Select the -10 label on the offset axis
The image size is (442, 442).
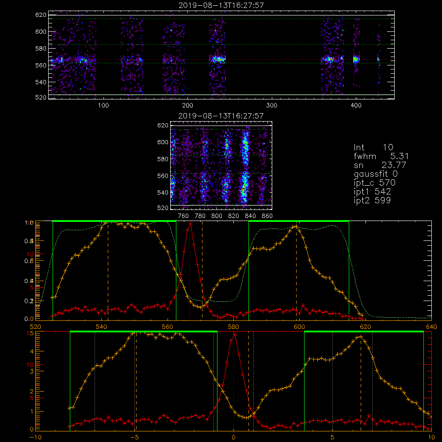(35, 438)
